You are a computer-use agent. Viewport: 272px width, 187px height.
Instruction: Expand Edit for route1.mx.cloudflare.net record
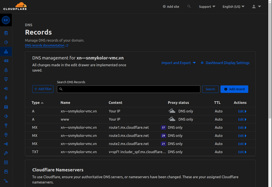pyautogui.click(x=242, y=127)
